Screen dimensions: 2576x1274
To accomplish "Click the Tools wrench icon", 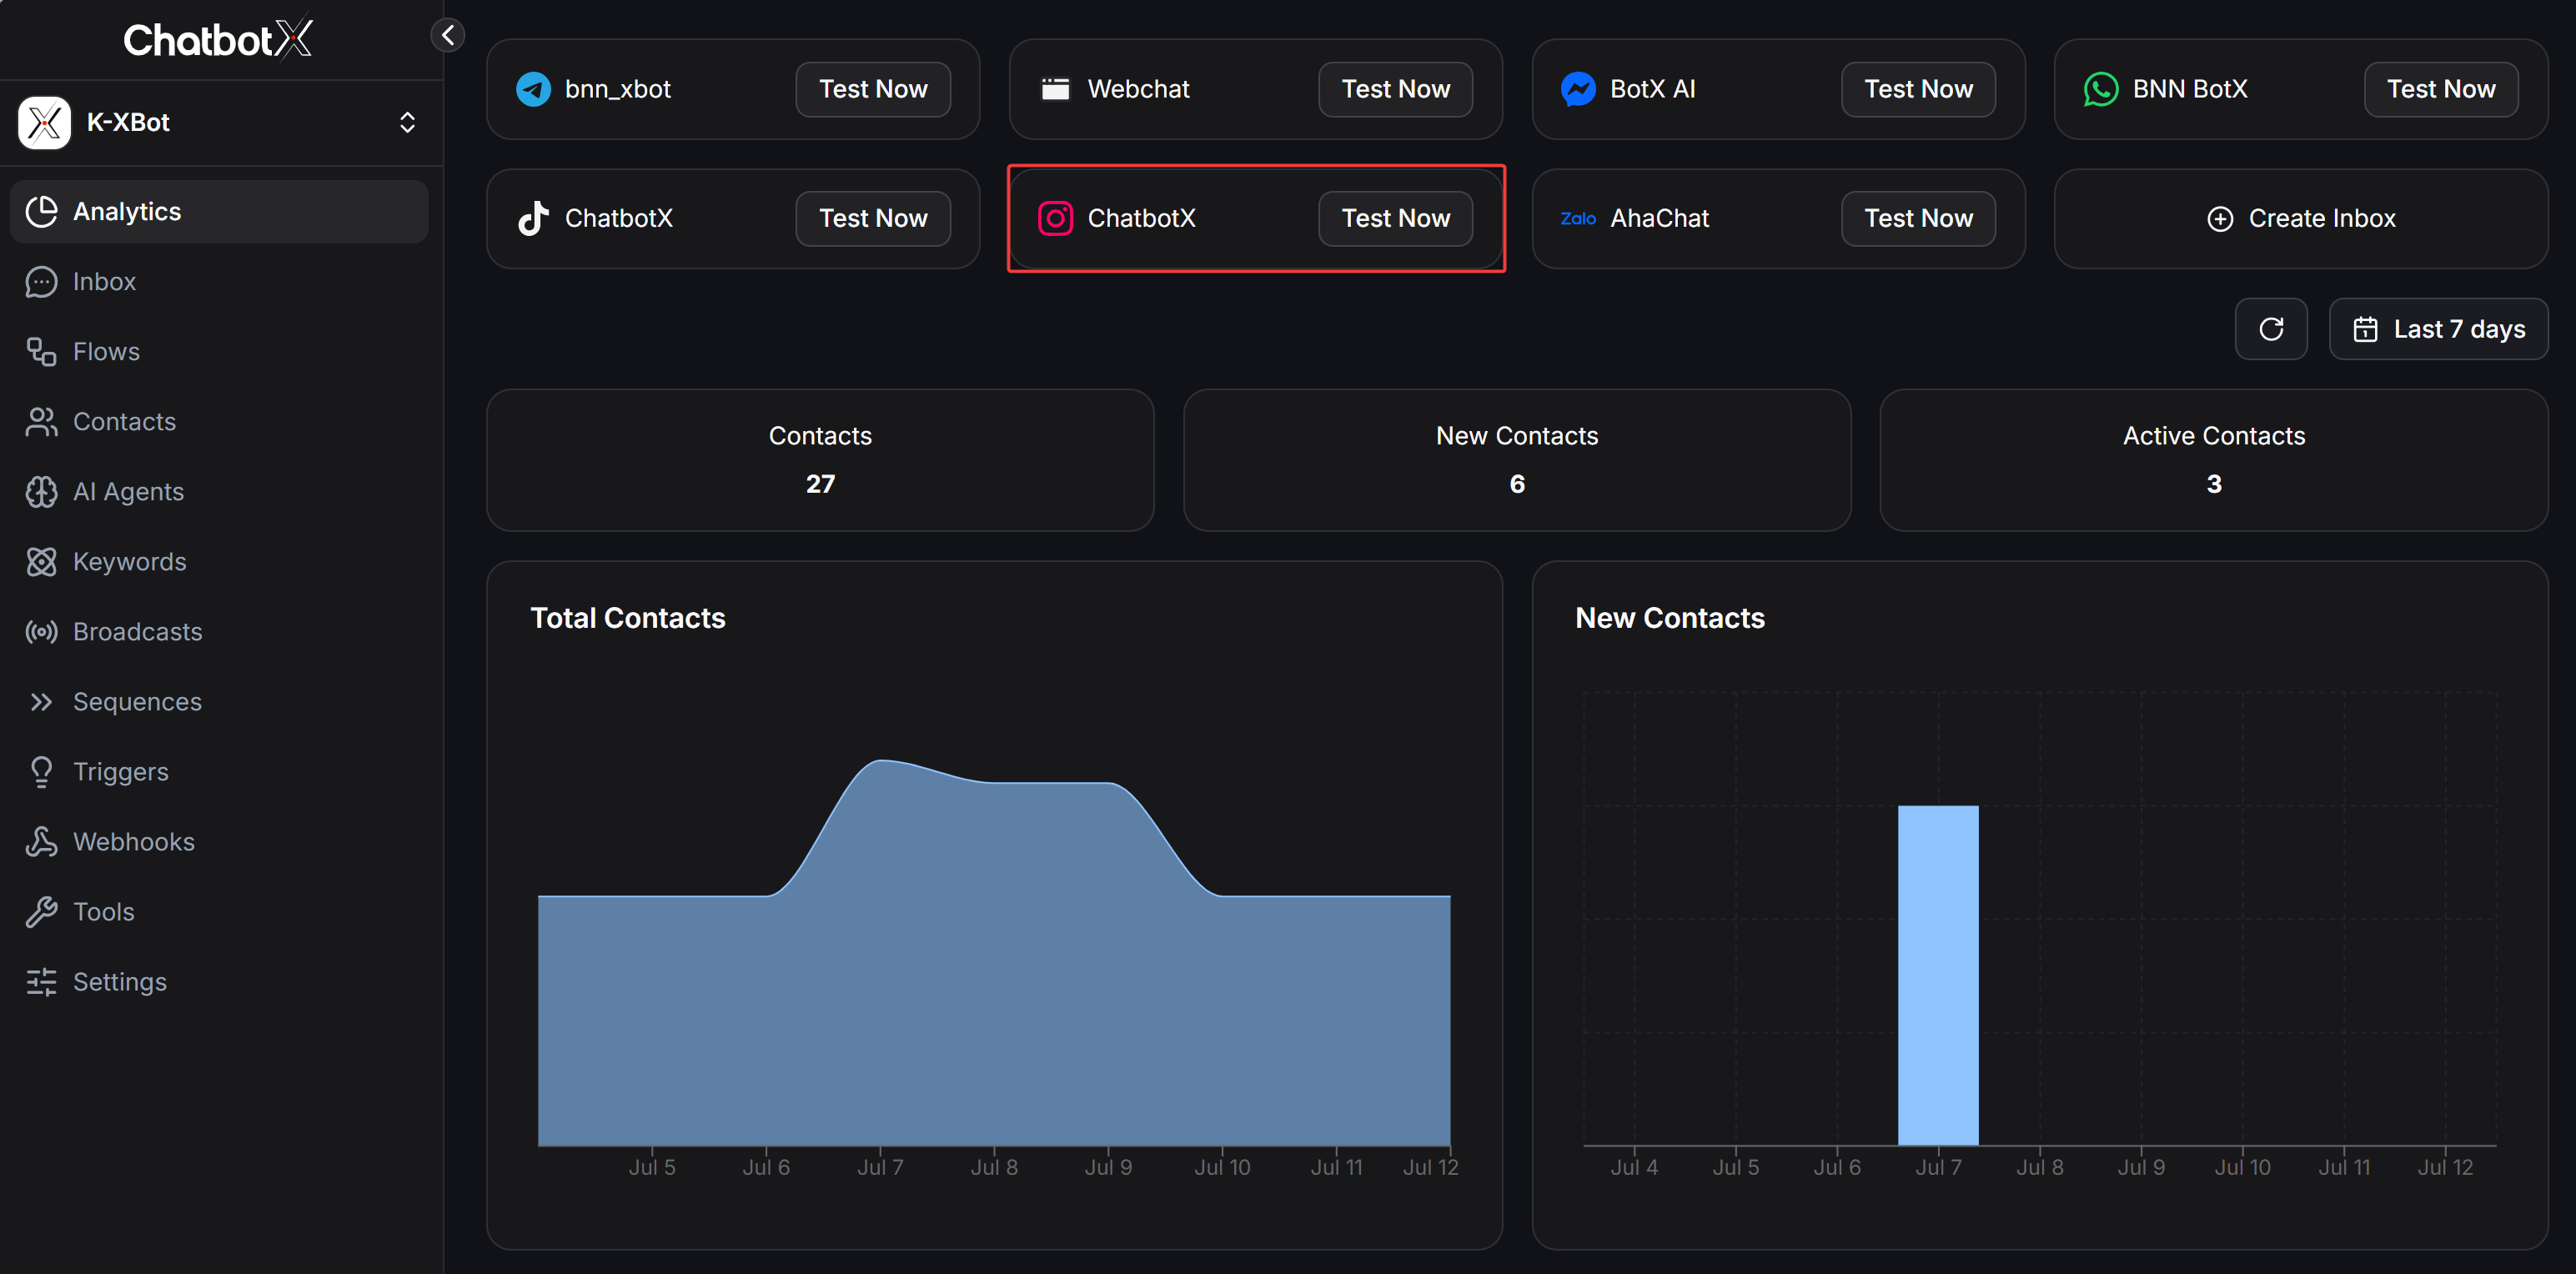I will (x=41, y=911).
